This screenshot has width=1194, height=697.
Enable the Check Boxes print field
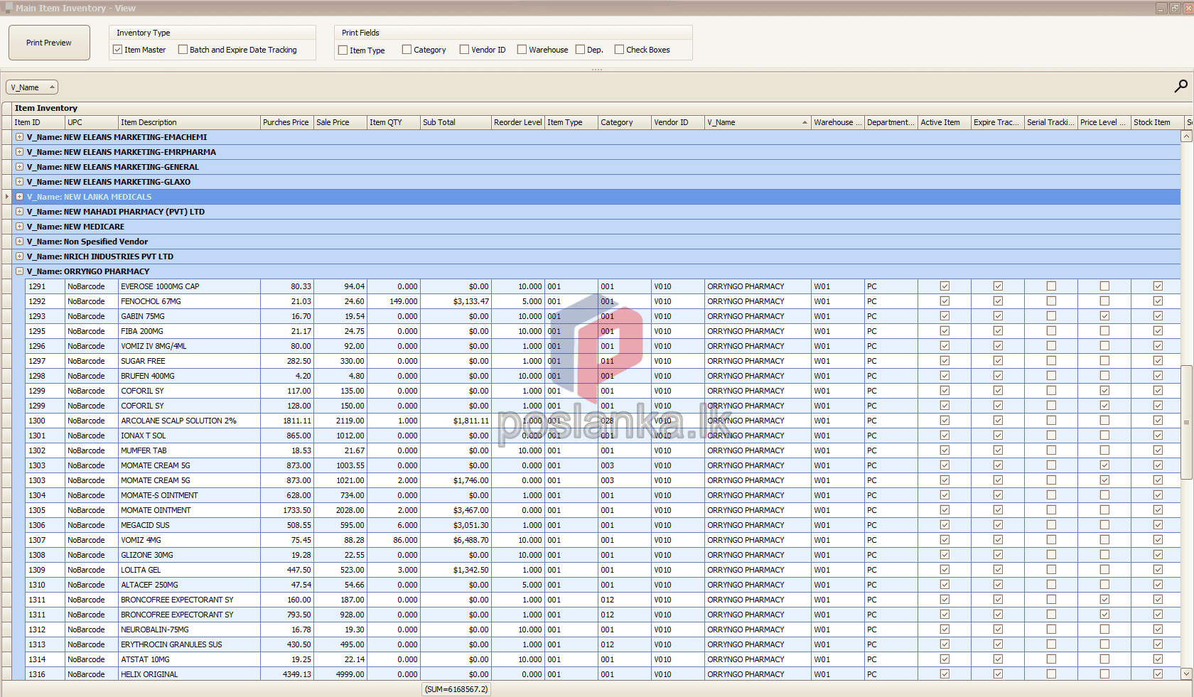pos(619,50)
